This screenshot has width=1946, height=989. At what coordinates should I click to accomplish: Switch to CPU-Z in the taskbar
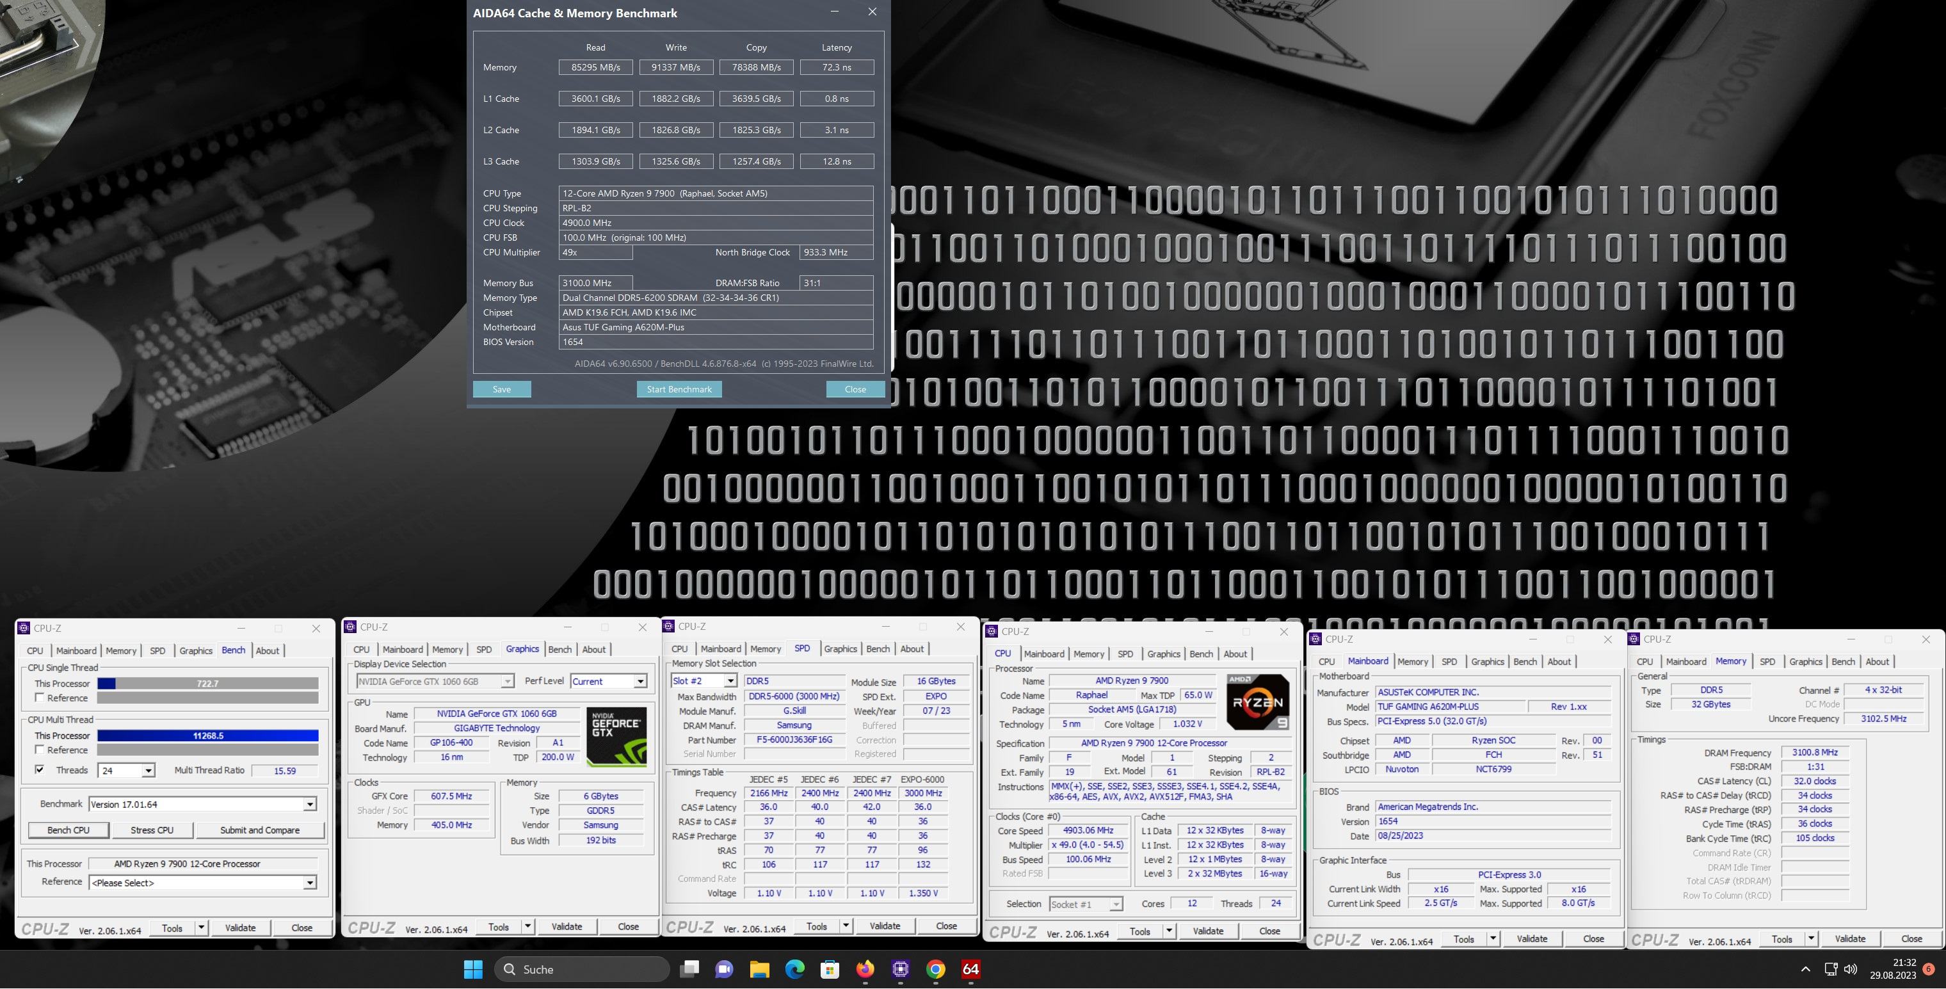pyautogui.click(x=901, y=969)
